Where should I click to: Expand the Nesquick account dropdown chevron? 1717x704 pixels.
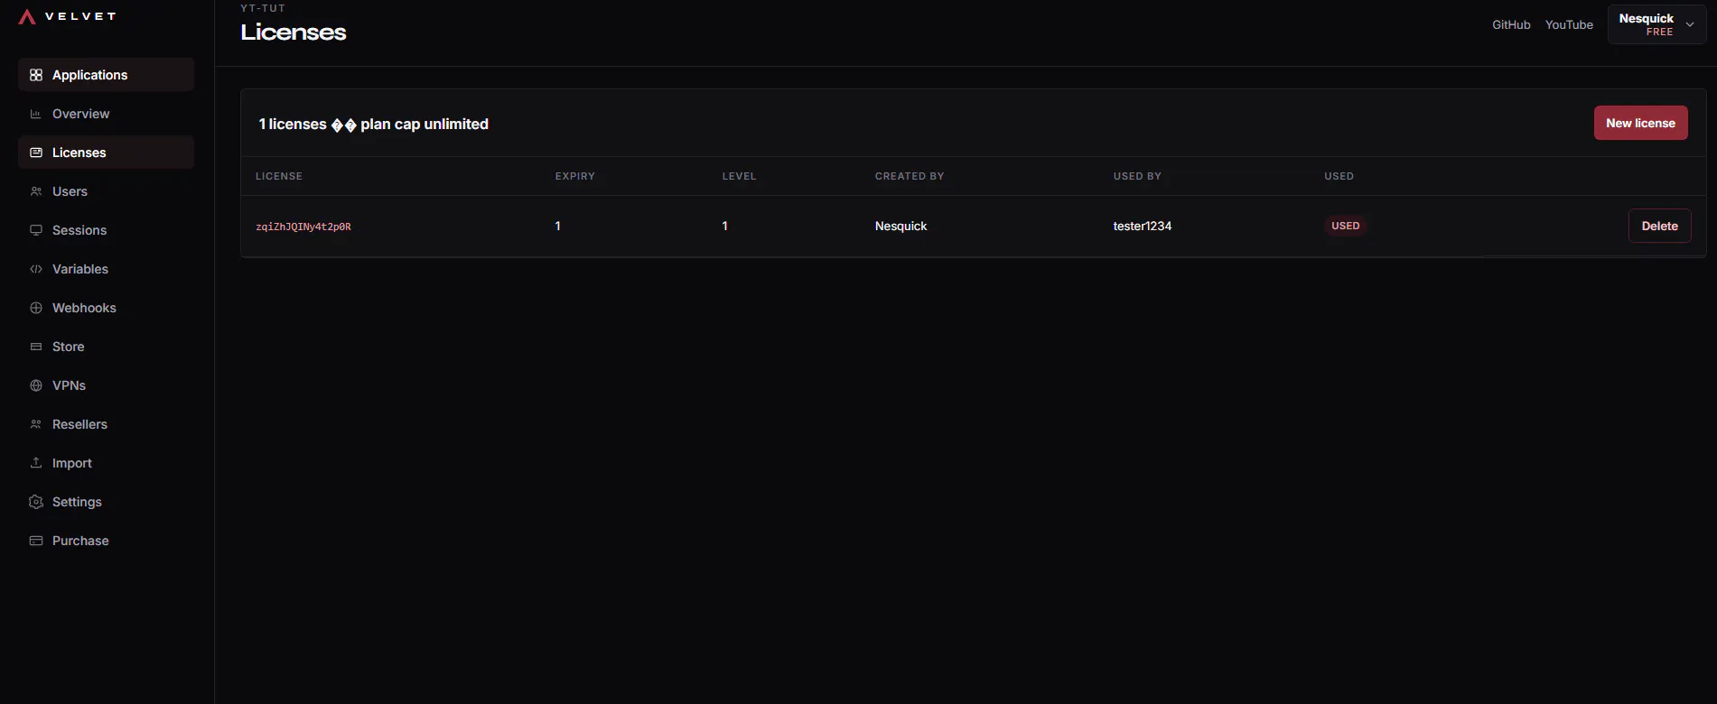point(1690,24)
